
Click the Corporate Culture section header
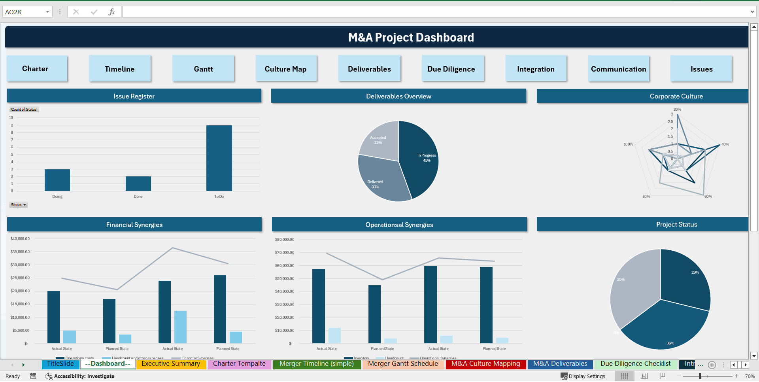pos(642,96)
